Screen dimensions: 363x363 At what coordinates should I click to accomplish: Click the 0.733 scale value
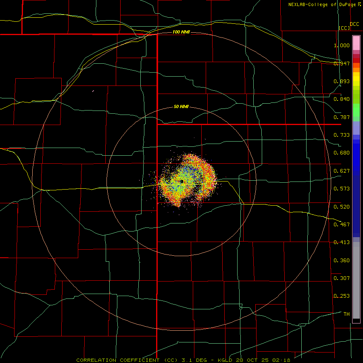342,135
